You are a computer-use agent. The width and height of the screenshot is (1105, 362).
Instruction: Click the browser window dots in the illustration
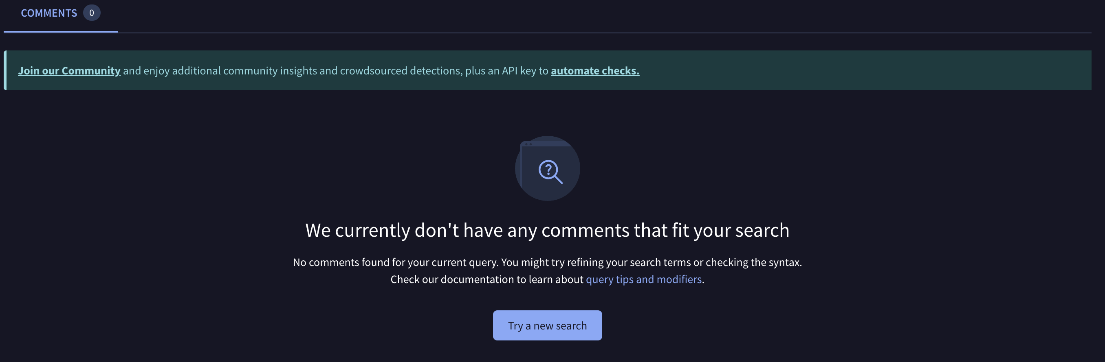tap(528, 144)
